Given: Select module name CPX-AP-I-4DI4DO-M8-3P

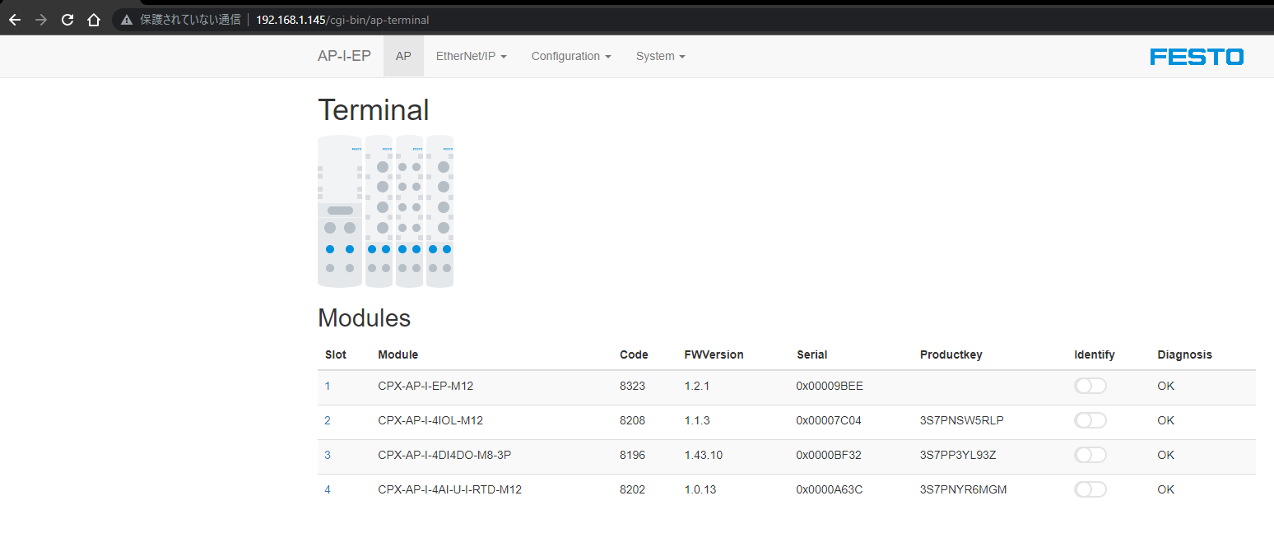Looking at the screenshot, I should point(445,455).
